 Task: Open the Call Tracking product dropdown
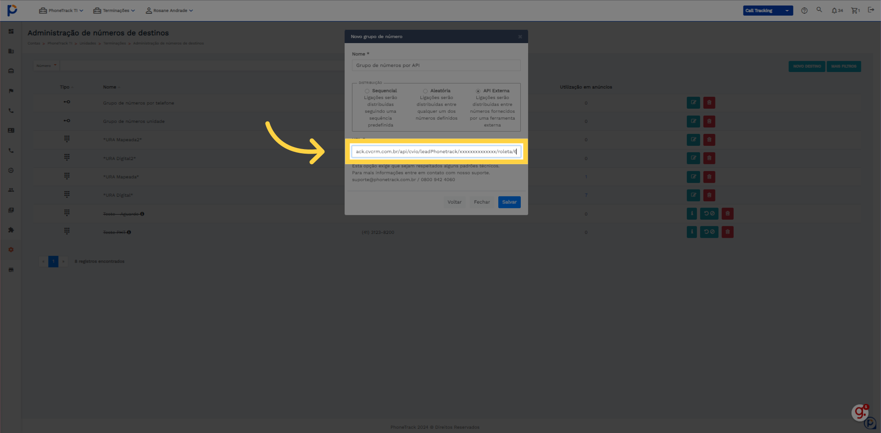(x=768, y=11)
